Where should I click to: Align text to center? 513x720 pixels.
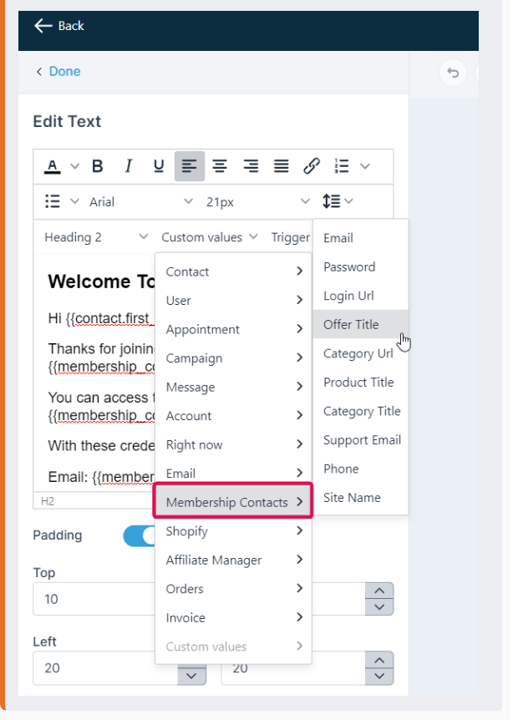[220, 166]
